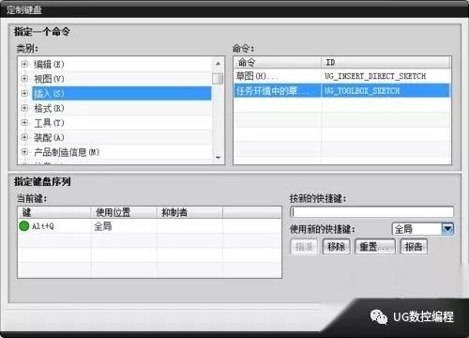
Task: Select the 视图(V) category
Action: [x=49, y=79]
